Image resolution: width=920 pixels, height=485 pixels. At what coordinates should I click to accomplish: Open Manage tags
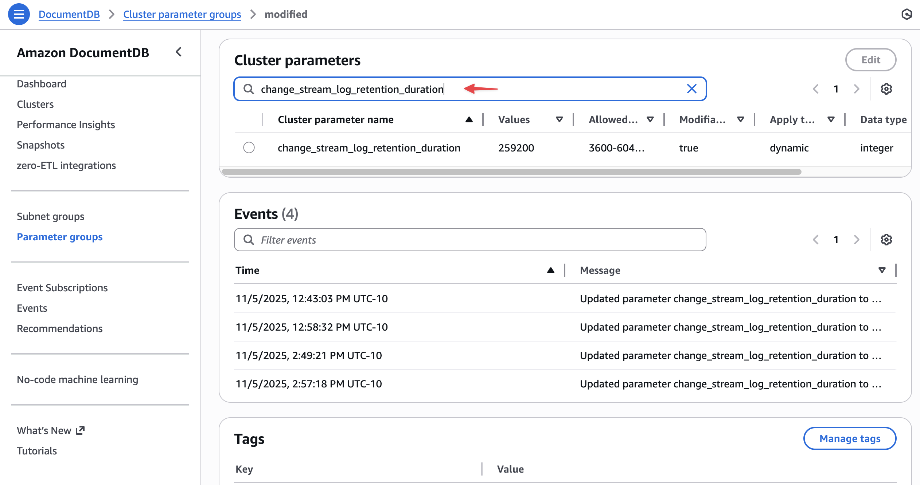coord(850,438)
